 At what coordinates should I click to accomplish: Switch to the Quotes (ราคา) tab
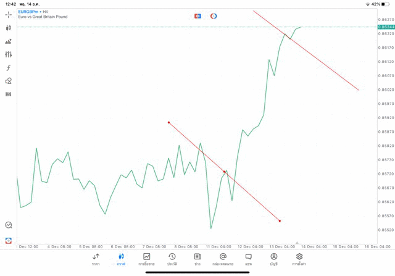[96, 259]
